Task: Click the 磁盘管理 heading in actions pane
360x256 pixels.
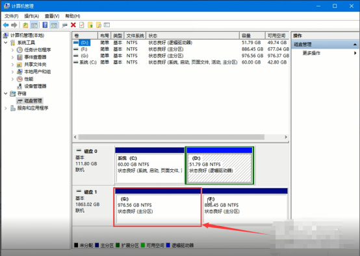Action: click(303, 45)
